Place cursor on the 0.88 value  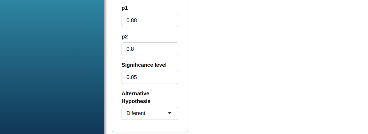[132, 21]
